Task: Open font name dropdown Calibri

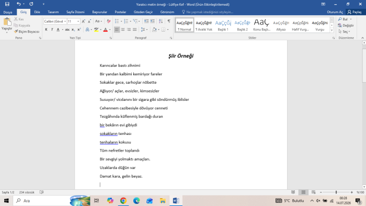Action: tap(65, 21)
